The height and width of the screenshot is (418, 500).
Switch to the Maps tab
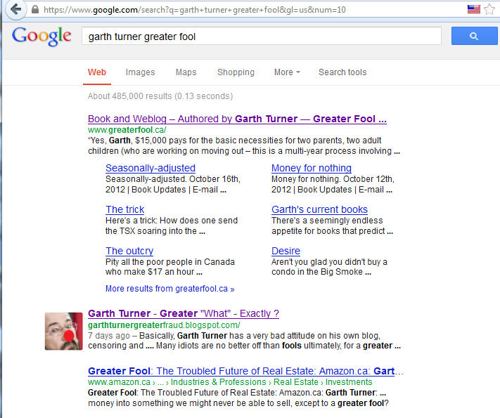coord(186,72)
